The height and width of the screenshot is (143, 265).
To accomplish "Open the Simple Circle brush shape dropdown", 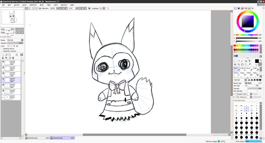I will click(251, 94).
